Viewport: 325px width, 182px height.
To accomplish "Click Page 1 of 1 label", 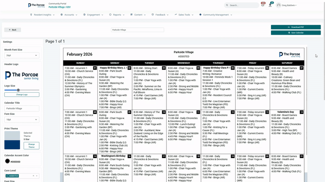I will pyautogui.click(x=55, y=41).
